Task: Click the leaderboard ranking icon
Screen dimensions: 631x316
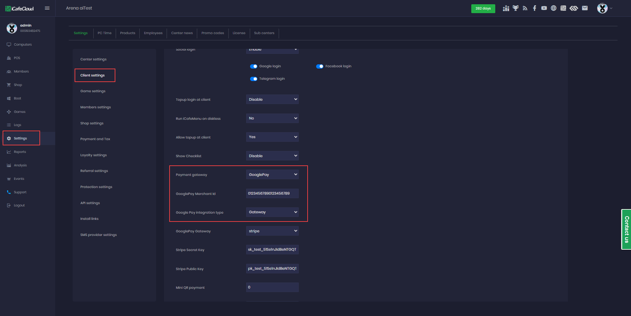Action: [506, 8]
